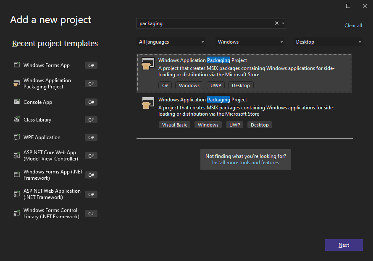
Task: Click the Windows tag on the C# result
Action: pos(189,85)
